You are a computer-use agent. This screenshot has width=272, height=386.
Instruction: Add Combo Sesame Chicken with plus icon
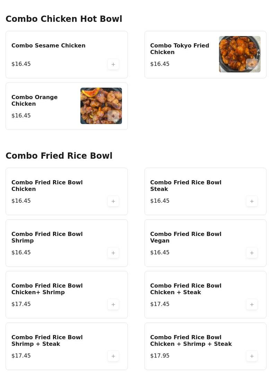(x=113, y=64)
